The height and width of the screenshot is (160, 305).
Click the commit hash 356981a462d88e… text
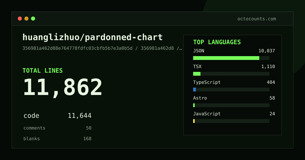(x=102, y=48)
